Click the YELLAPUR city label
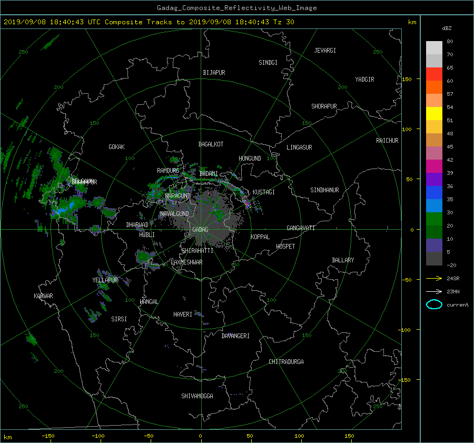 (105, 280)
